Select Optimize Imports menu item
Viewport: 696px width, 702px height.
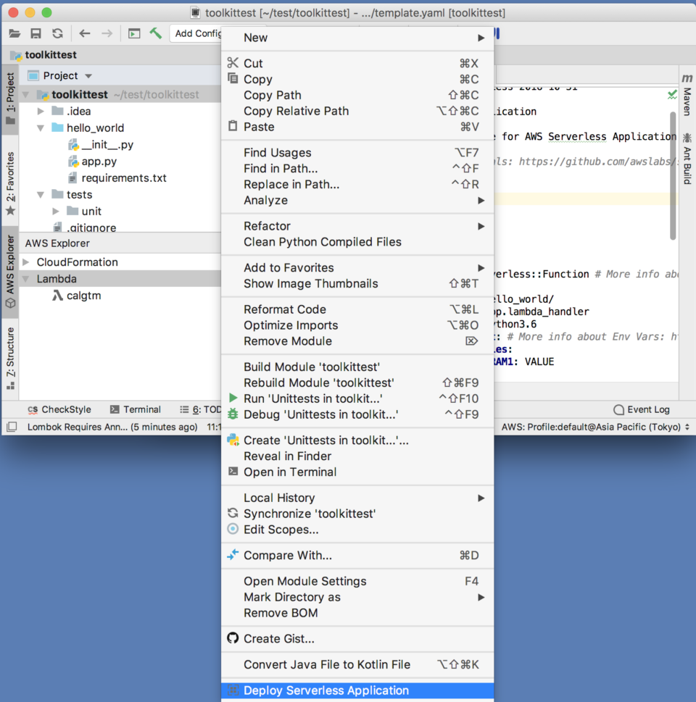[x=357, y=325]
